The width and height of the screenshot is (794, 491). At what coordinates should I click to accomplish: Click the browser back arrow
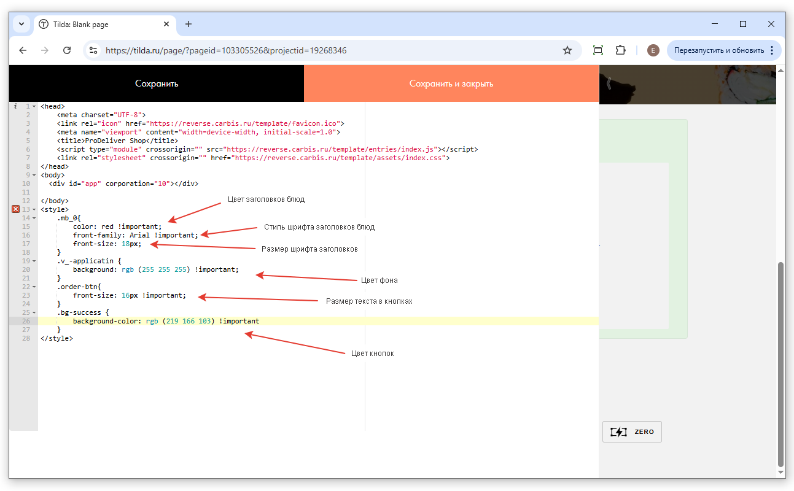pos(23,50)
